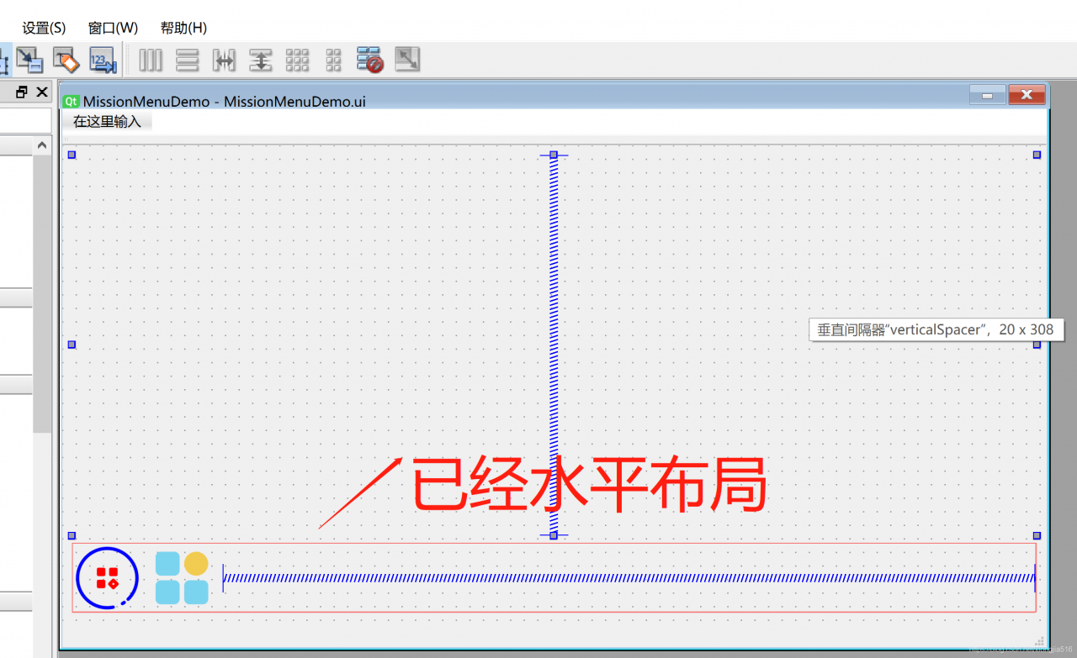This screenshot has width=1077, height=658.
Task: Apply Lay Out Vertically in Splitter
Action: (261, 60)
